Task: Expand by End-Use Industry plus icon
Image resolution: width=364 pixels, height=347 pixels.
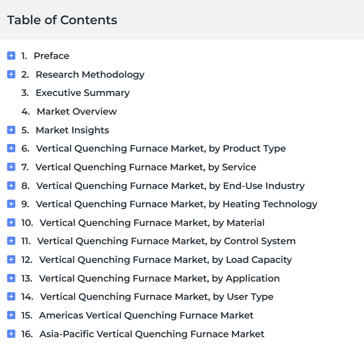Action: 11,186
